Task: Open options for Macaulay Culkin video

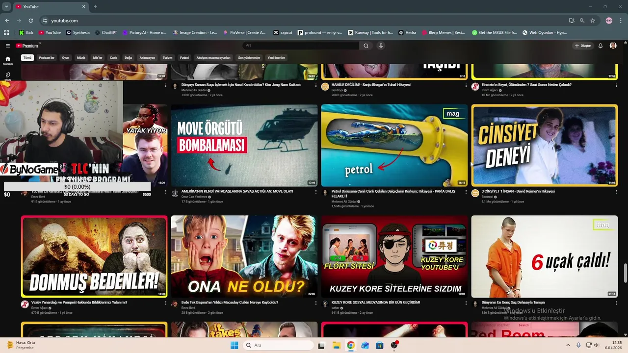Action: point(316,303)
